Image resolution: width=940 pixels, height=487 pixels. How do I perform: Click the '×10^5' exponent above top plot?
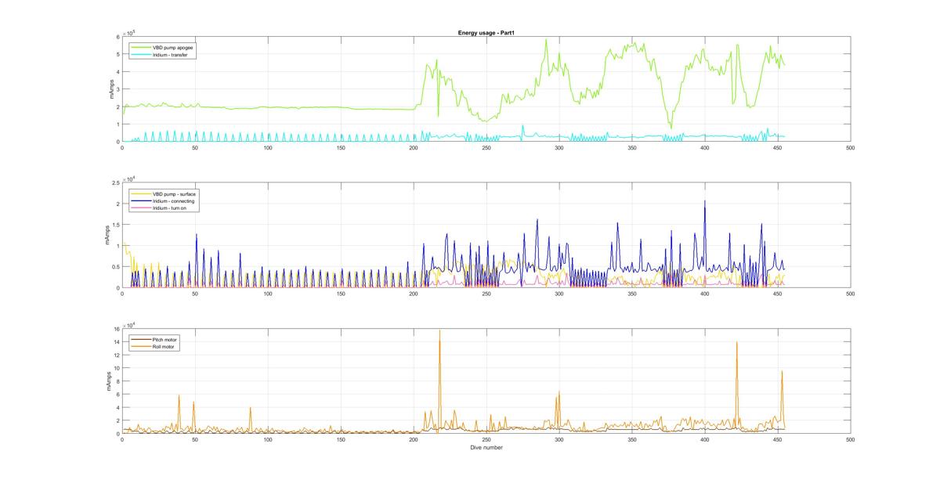129,32
